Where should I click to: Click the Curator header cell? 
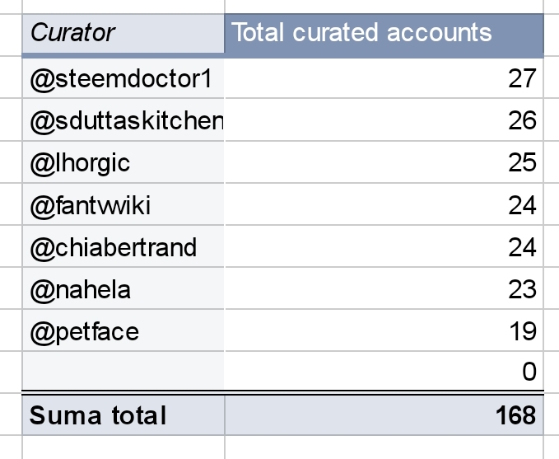click(123, 34)
